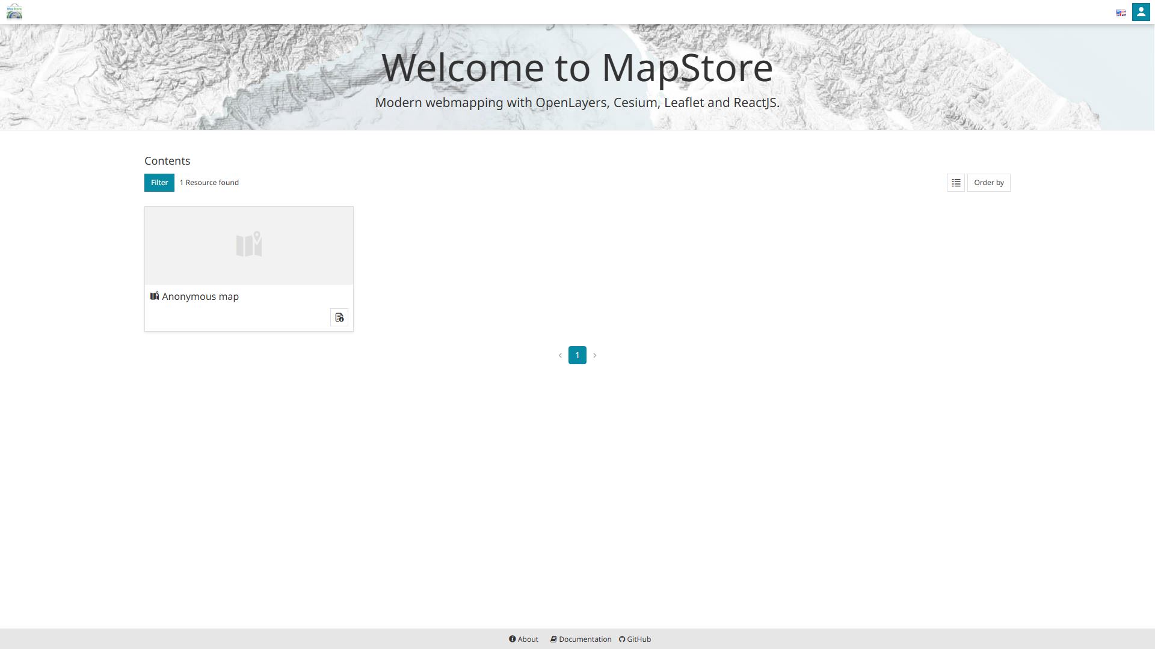Go to previous page arrow
Viewport: 1155px width, 649px height.
pos(560,355)
